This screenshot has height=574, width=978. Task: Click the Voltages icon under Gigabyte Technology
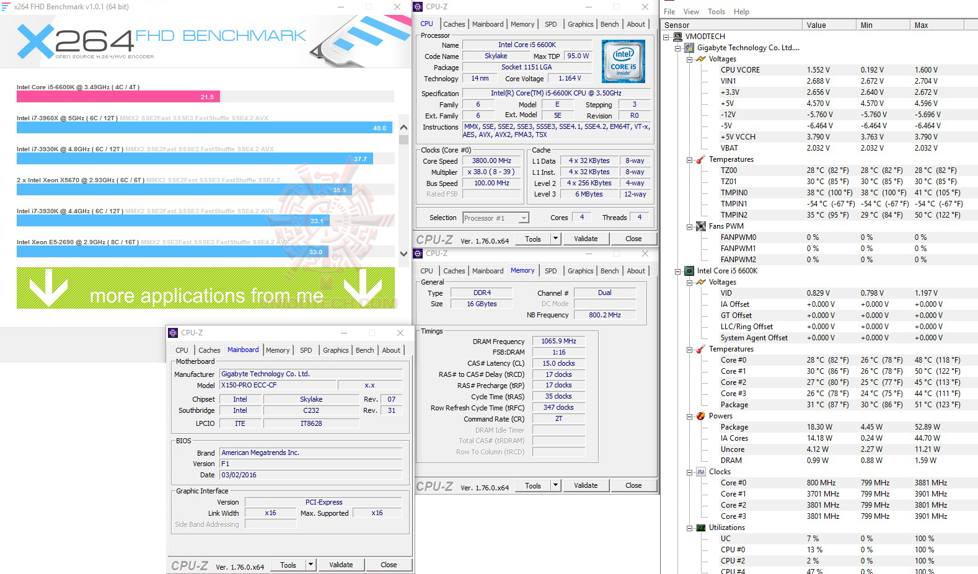tap(701, 59)
